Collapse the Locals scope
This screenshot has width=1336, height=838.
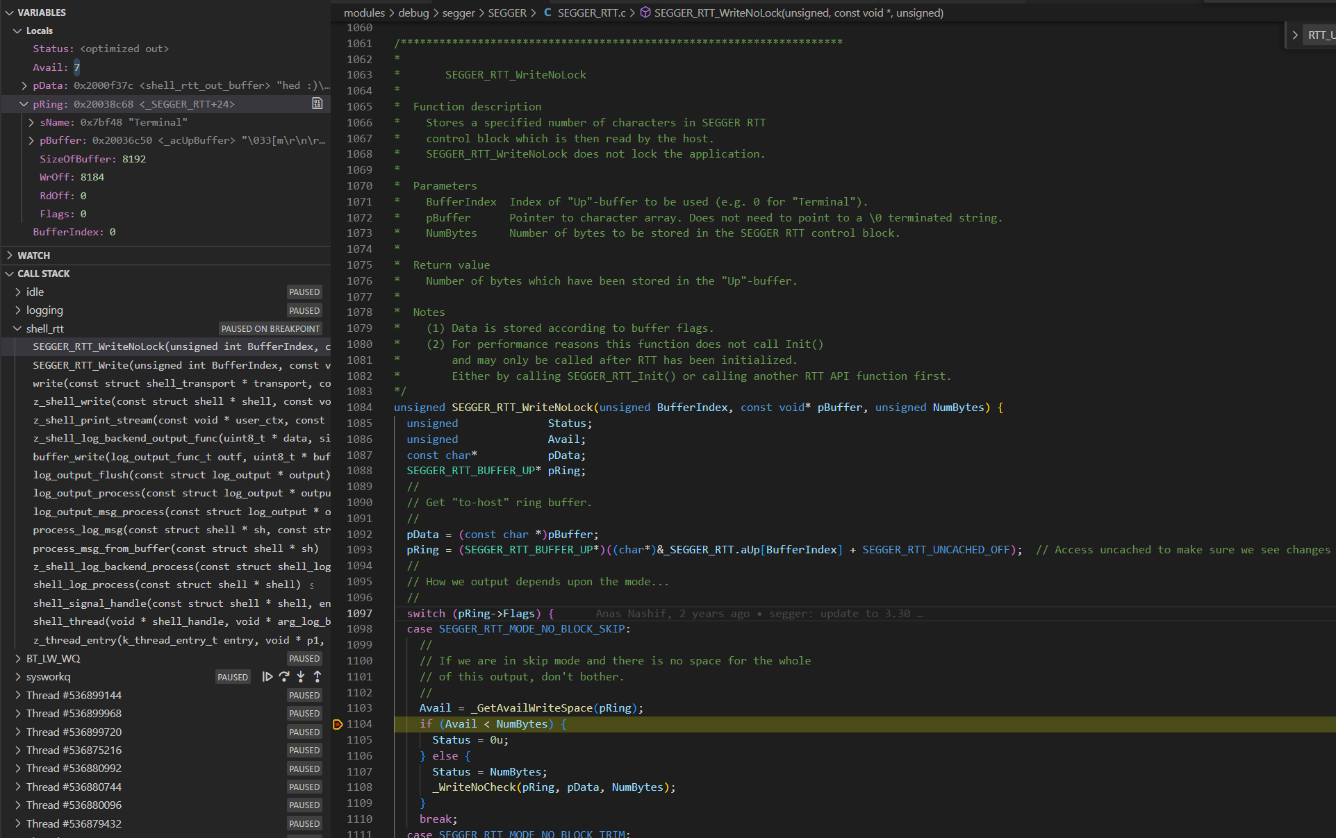(x=17, y=31)
